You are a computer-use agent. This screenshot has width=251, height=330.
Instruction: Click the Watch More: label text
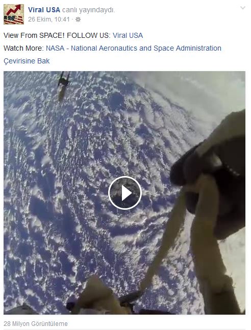[23, 48]
